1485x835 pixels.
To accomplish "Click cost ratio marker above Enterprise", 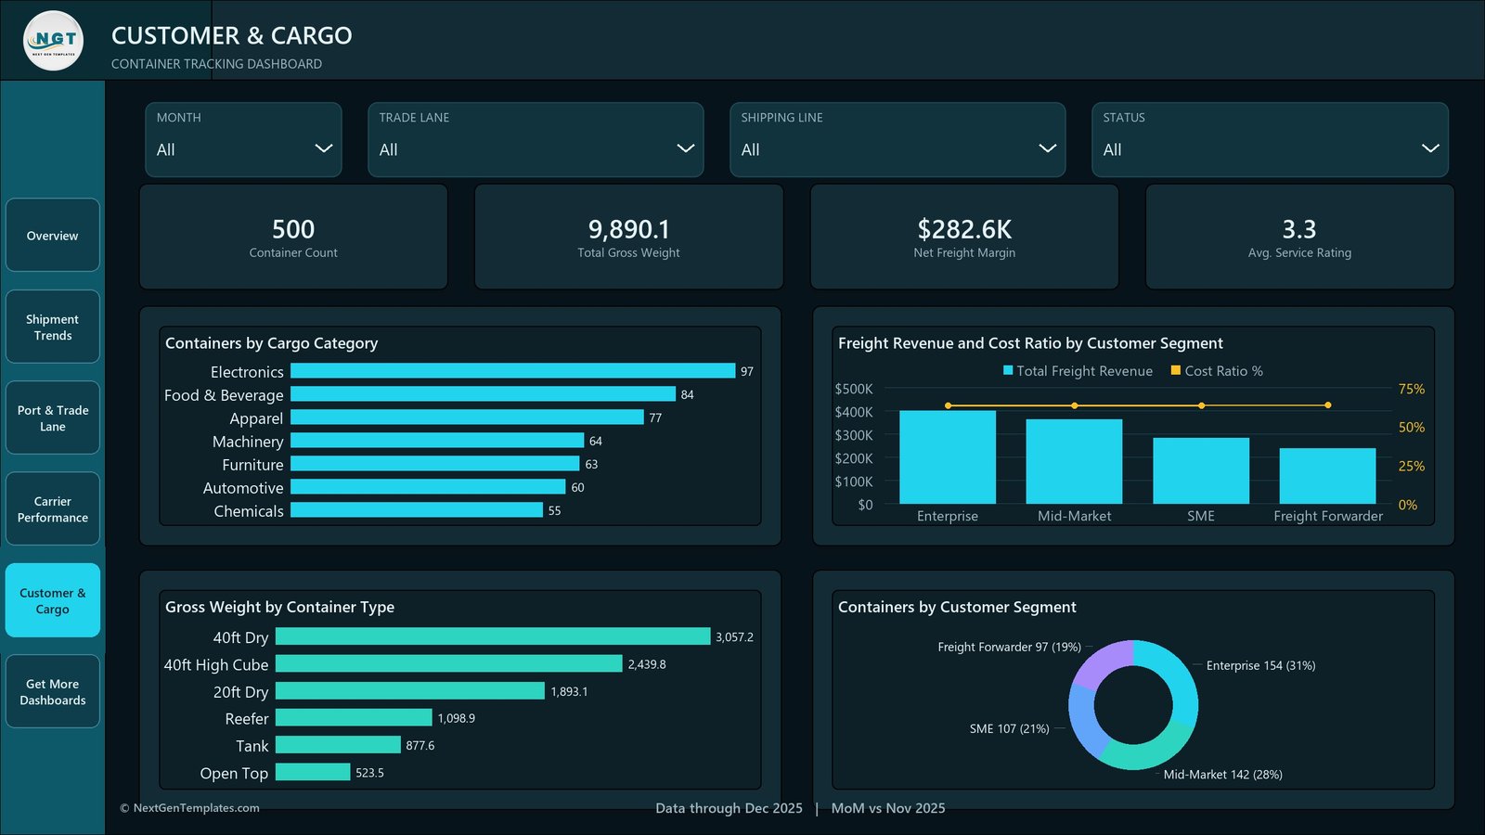I will (x=948, y=405).
